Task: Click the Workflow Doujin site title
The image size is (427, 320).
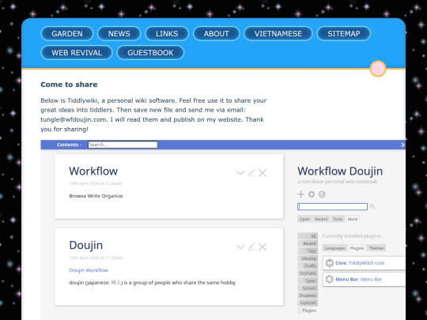Action: (340, 171)
